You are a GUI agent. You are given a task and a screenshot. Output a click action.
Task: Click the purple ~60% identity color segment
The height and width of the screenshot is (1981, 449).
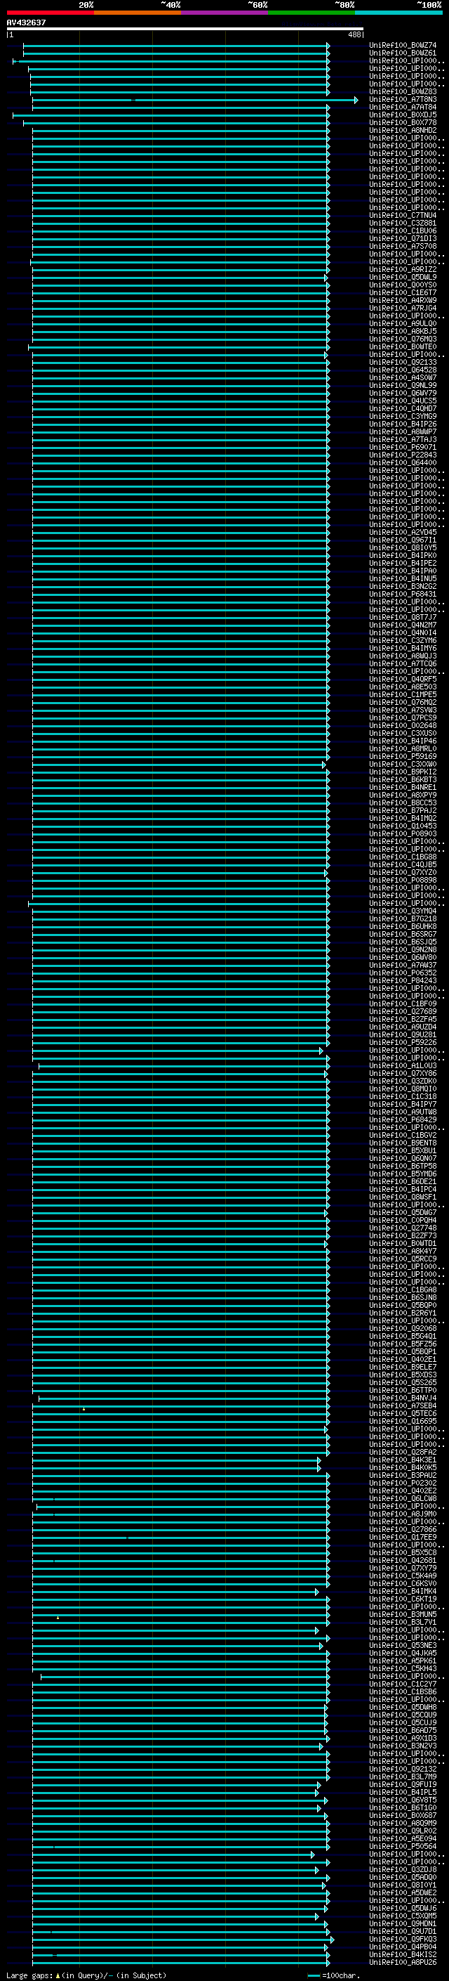pyautogui.click(x=225, y=13)
